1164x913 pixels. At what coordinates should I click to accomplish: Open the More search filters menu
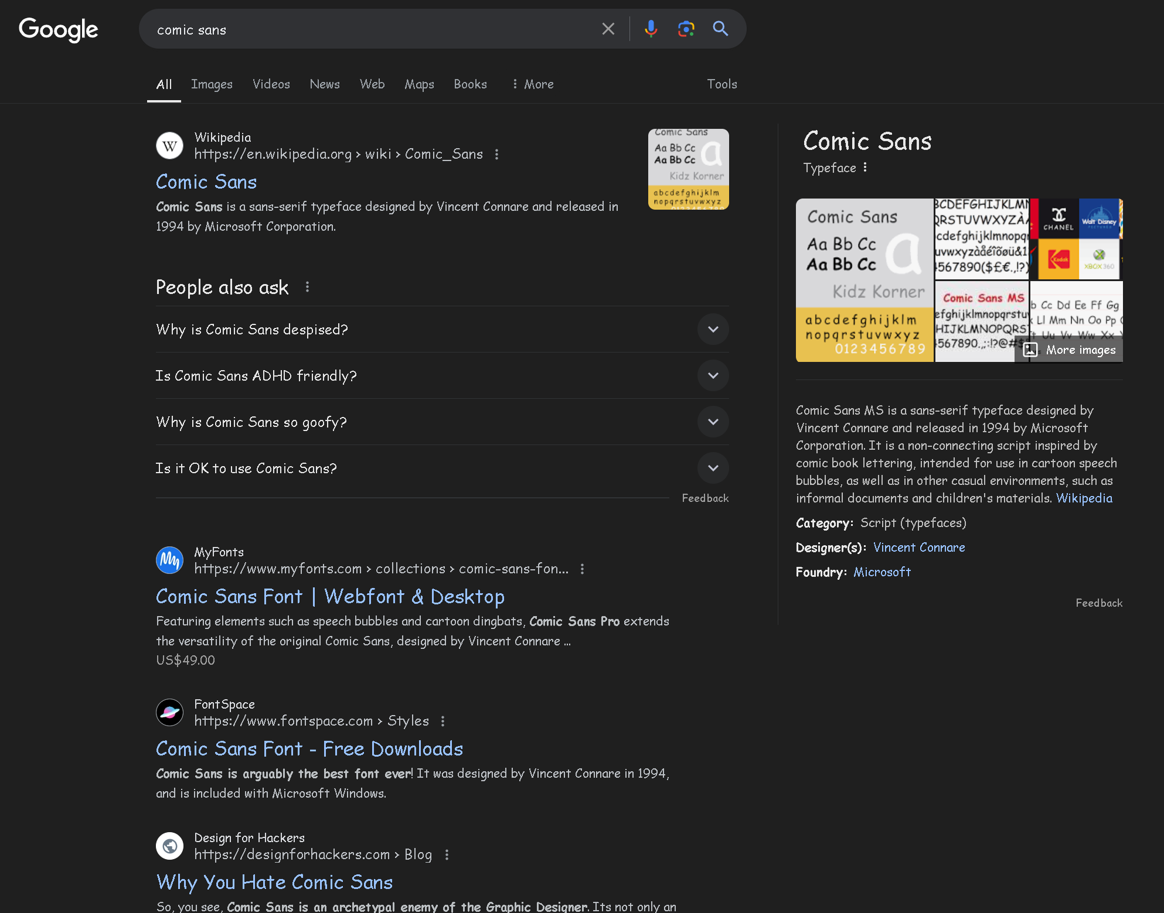[532, 84]
